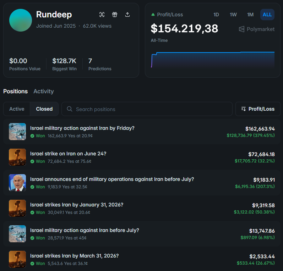Screen dimensions: 283x271
Task: Click the magnifier icon in search box
Action: click(70, 109)
